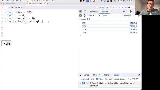Switch to the Local Coding browser tab
Viewport: 160px width, 90px height.
click(x=11, y=4)
